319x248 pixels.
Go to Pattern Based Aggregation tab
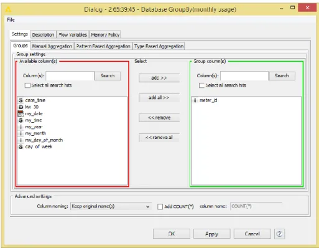click(x=103, y=46)
